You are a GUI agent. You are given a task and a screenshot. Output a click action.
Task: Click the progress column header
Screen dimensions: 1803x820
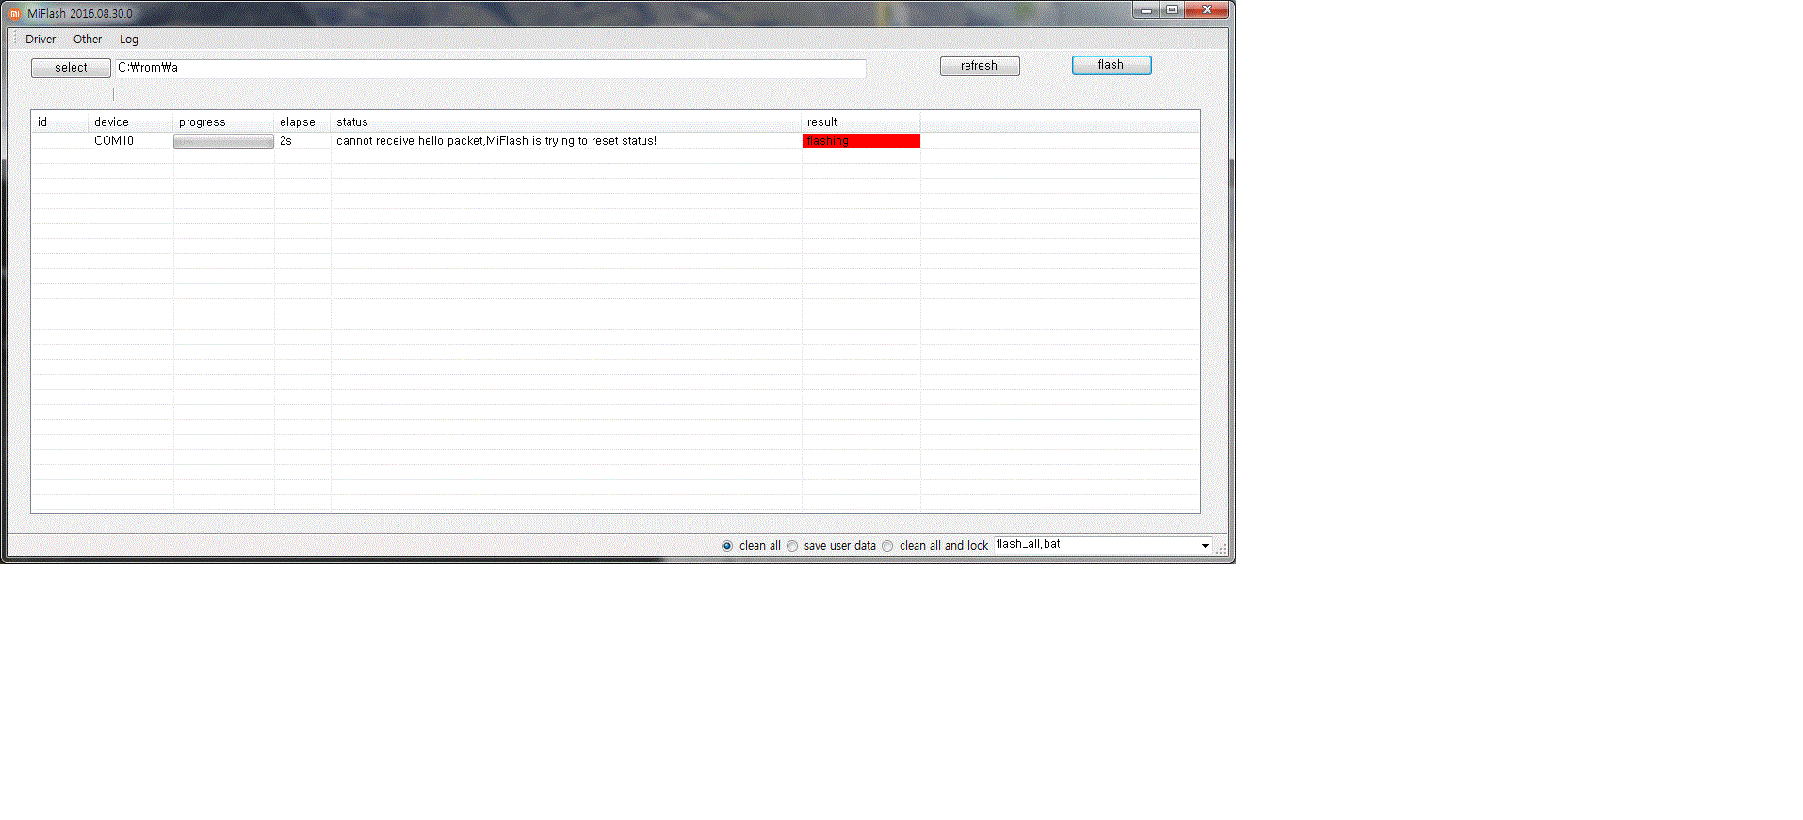coord(223,122)
